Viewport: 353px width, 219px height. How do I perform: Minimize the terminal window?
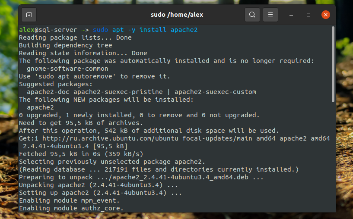click(291, 15)
